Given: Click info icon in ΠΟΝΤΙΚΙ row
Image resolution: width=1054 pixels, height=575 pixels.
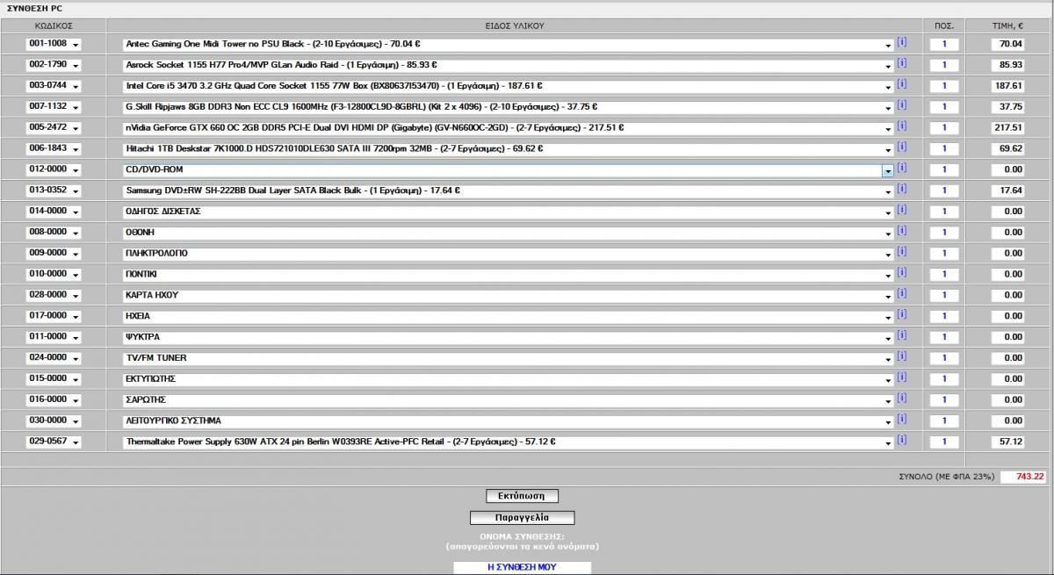Looking at the screenshot, I should click(x=901, y=272).
